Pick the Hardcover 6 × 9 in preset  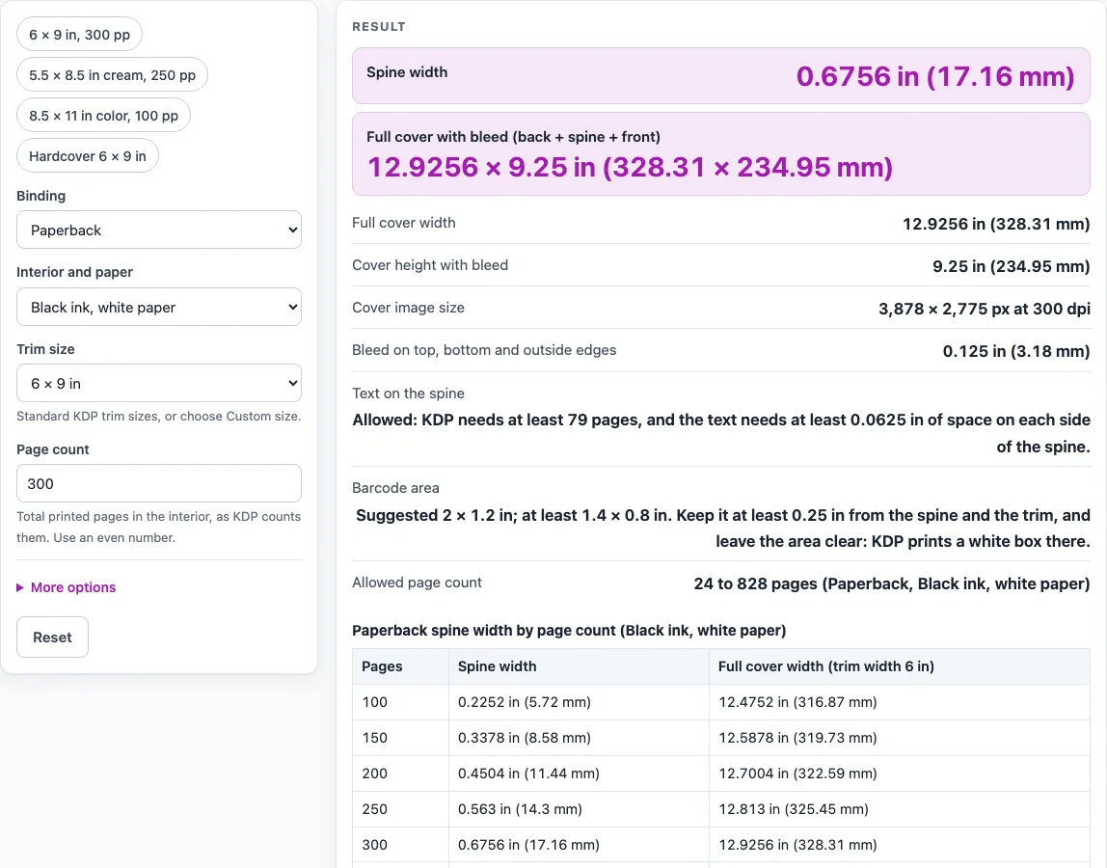click(88, 156)
